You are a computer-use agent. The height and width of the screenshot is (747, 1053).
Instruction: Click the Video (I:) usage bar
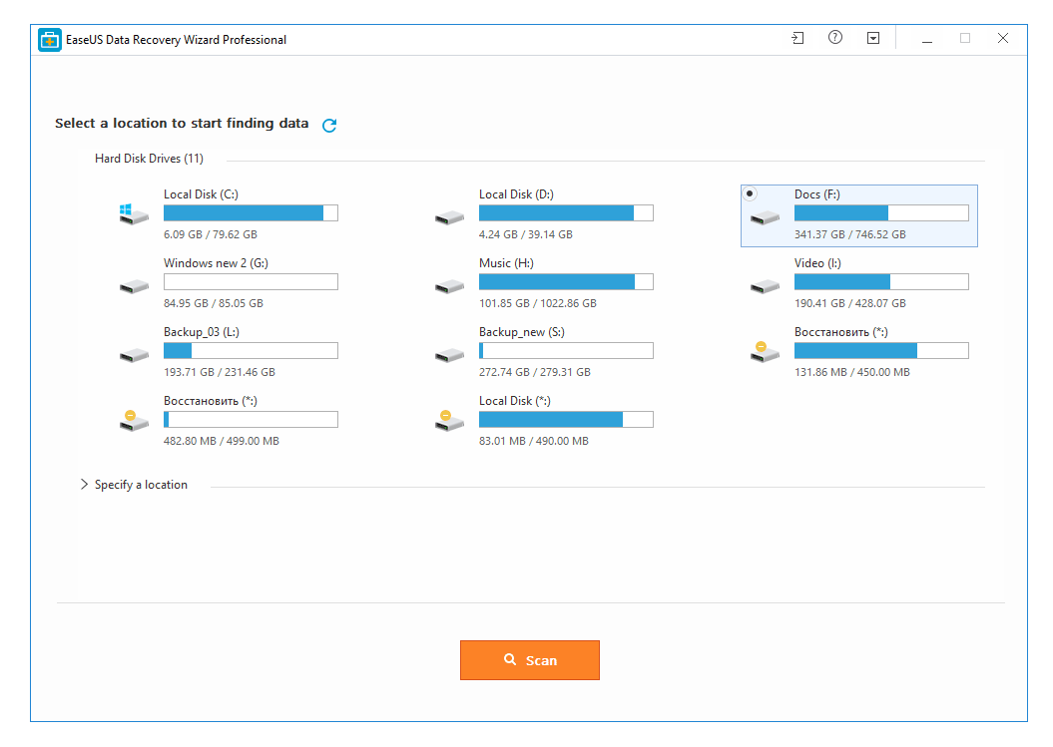point(881,282)
